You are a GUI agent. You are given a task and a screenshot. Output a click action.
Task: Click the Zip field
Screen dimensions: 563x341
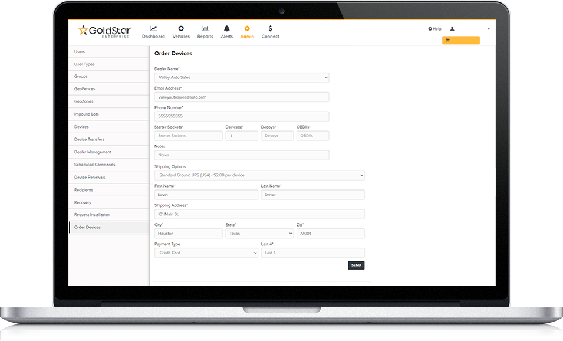[330, 234]
